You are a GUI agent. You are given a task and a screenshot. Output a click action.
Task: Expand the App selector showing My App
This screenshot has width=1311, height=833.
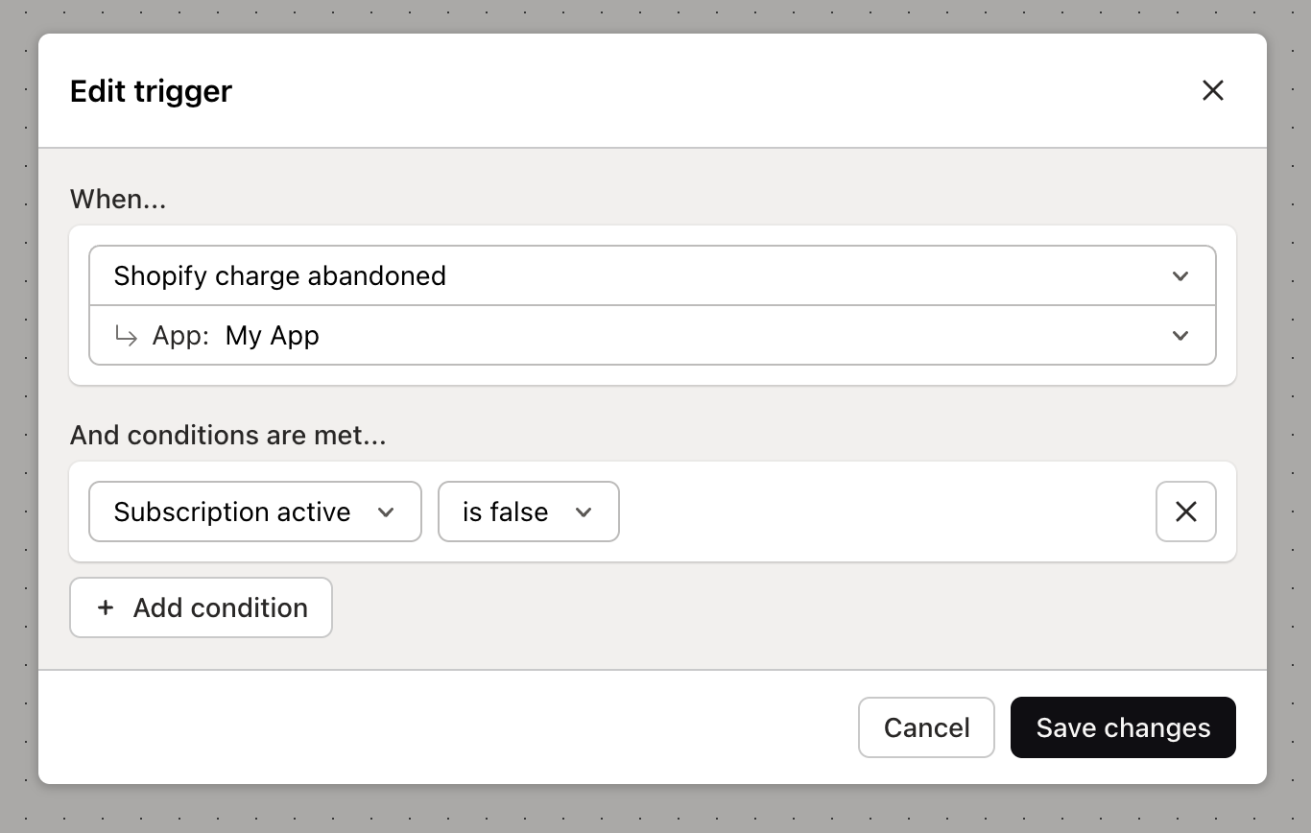coord(576,336)
